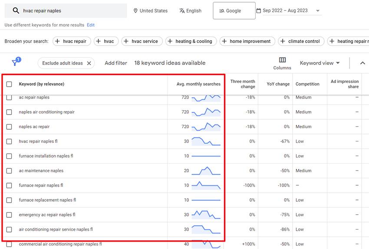Check the 'hvac repair naples fl' row
The image size is (369, 249).
[9, 141]
